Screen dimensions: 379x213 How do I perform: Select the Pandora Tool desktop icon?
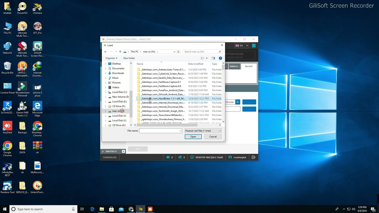7,187
